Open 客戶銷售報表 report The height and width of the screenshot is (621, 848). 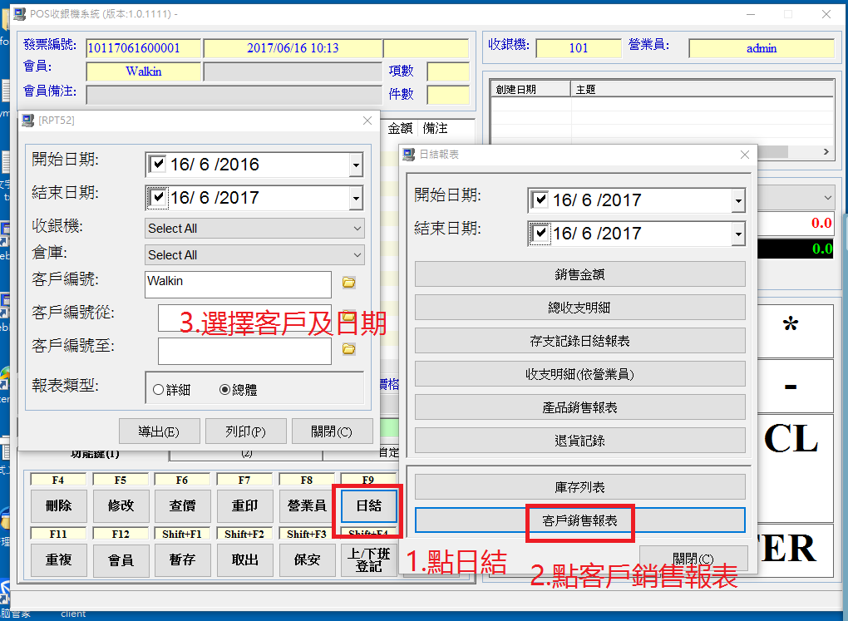tap(579, 520)
